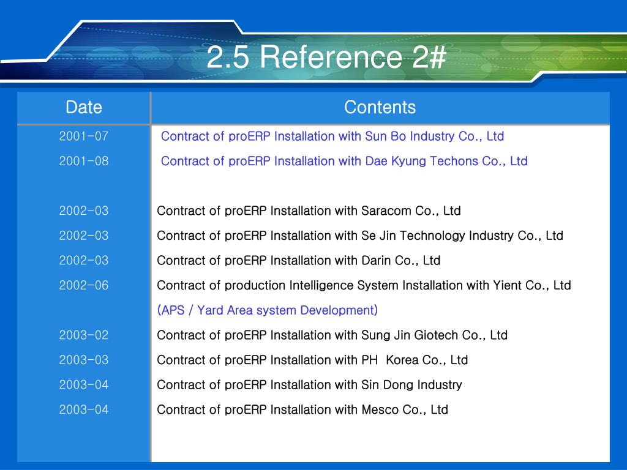The height and width of the screenshot is (470, 627).
Task: Click the Yient Co., Ltd contract line
Action: click(364, 285)
